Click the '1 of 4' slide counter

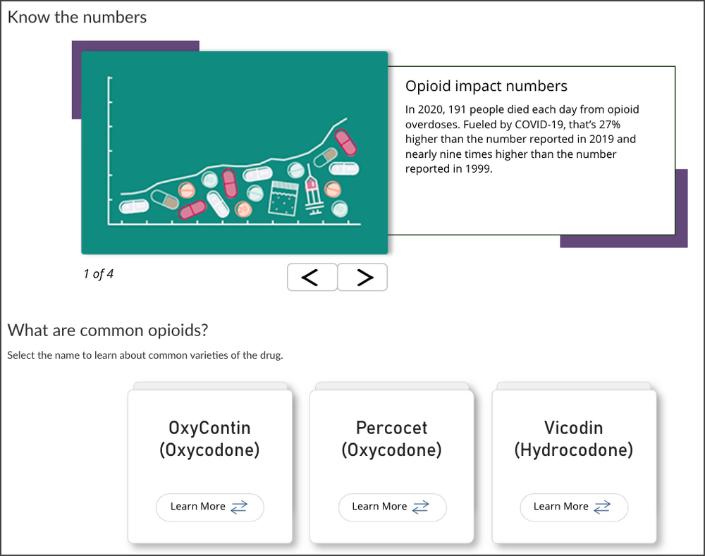coord(98,274)
